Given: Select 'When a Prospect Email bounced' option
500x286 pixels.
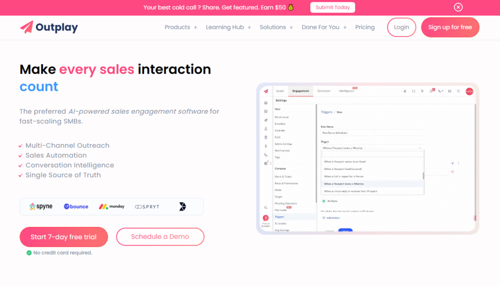Looking at the screenshot, I should coord(373,169).
